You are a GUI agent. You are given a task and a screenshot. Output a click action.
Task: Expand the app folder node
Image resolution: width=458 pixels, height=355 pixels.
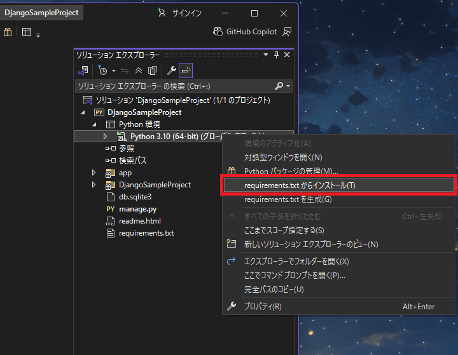(94, 173)
